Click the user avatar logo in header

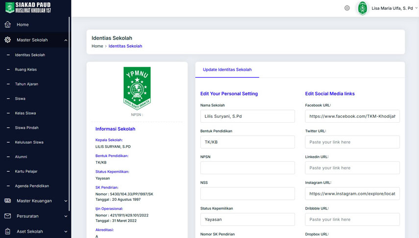(362, 8)
